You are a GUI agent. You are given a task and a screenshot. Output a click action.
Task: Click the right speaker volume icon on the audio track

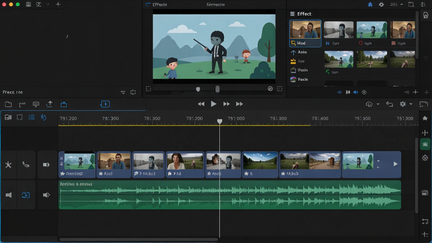pos(46,195)
